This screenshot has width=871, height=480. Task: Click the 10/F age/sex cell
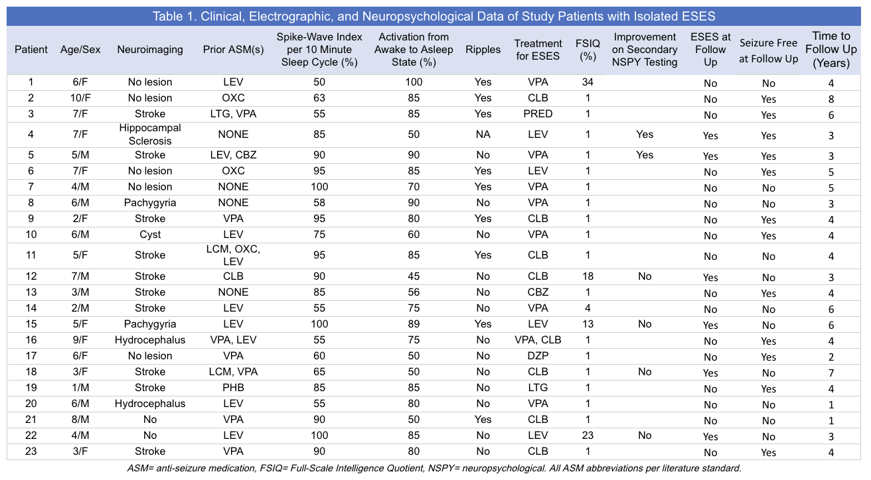click(80, 98)
